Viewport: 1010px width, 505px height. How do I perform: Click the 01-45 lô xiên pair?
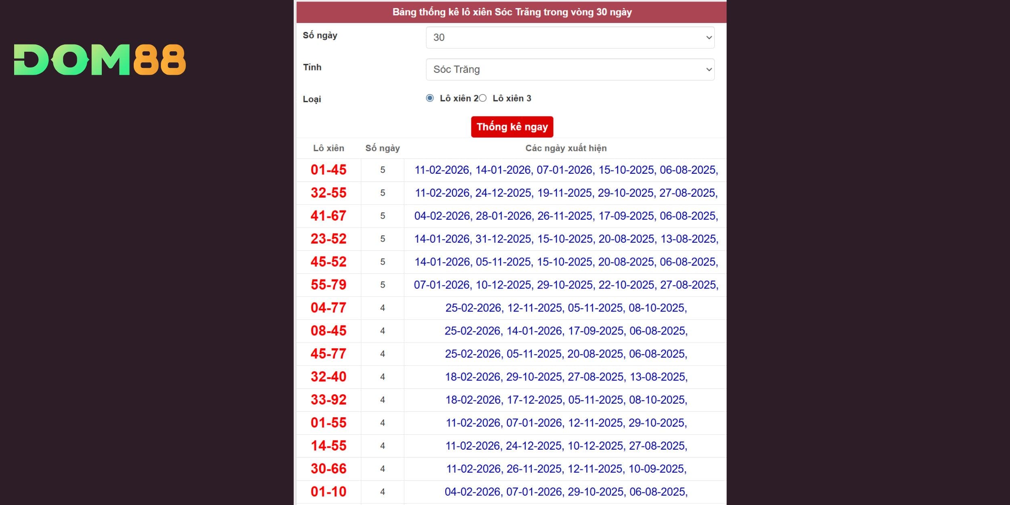click(x=328, y=170)
